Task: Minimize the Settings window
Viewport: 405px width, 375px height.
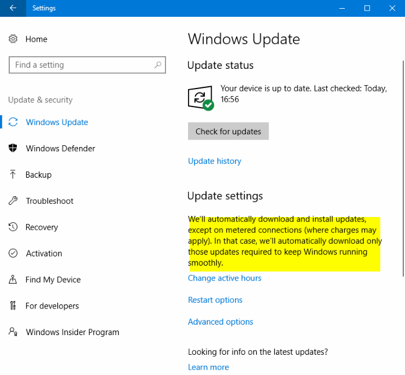Action: (x=342, y=8)
